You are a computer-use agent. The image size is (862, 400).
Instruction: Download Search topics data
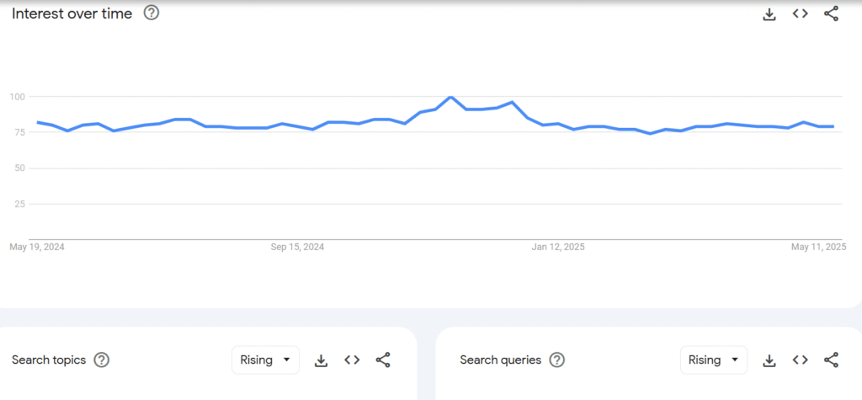pyautogui.click(x=321, y=360)
